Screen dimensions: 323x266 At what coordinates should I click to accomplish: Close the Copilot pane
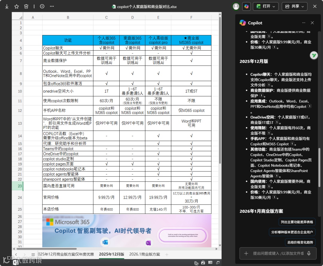click(312, 23)
